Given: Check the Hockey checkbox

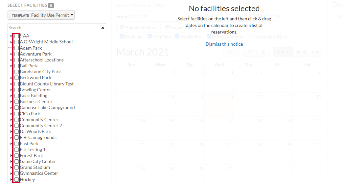Looking at the screenshot, I should [x=17, y=179].
